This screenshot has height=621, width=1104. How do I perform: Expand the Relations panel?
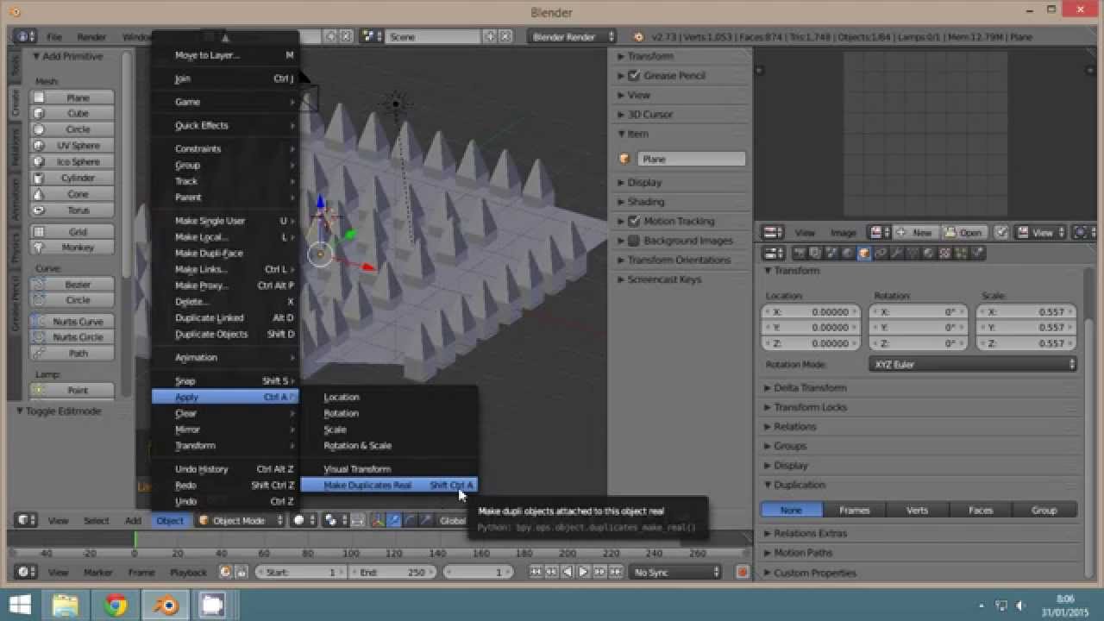pos(794,427)
